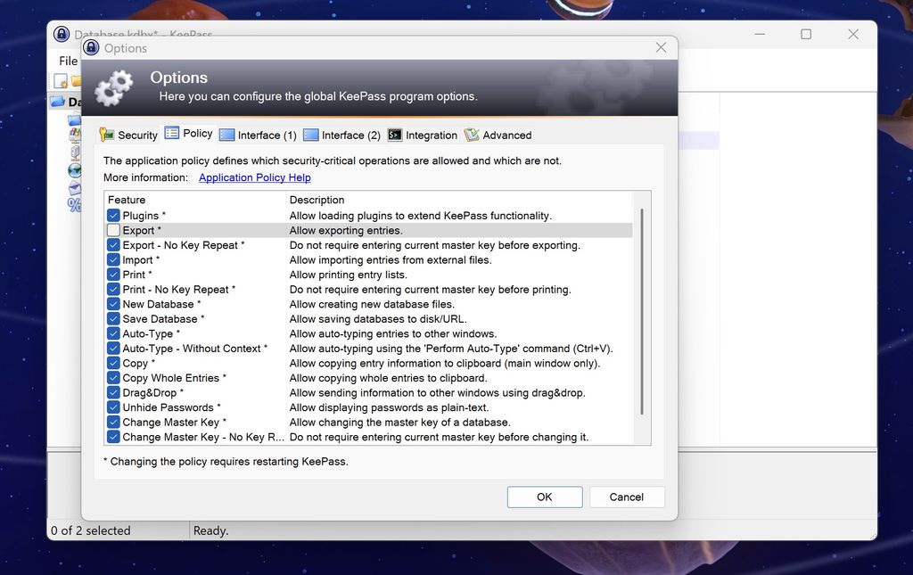The height and width of the screenshot is (575, 913).
Task: Click the KeePass lock icon on the Options title bar
Action: pos(92,47)
